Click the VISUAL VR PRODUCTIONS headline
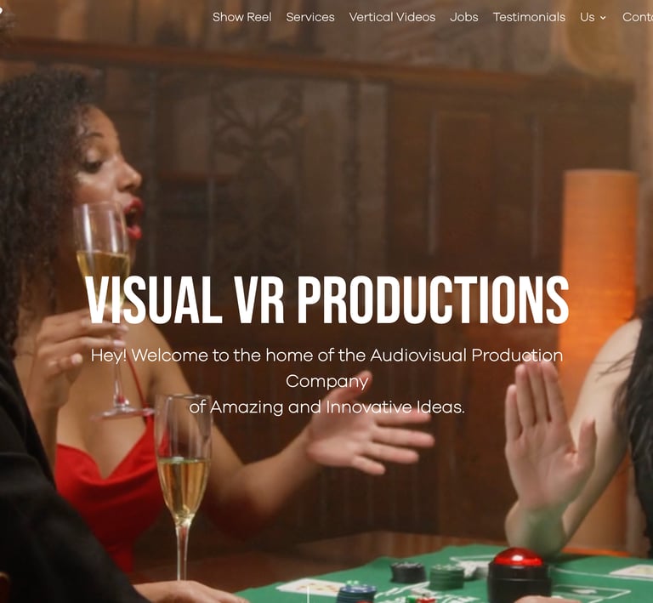The width and height of the screenshot is (653, 603). [326, 299]
